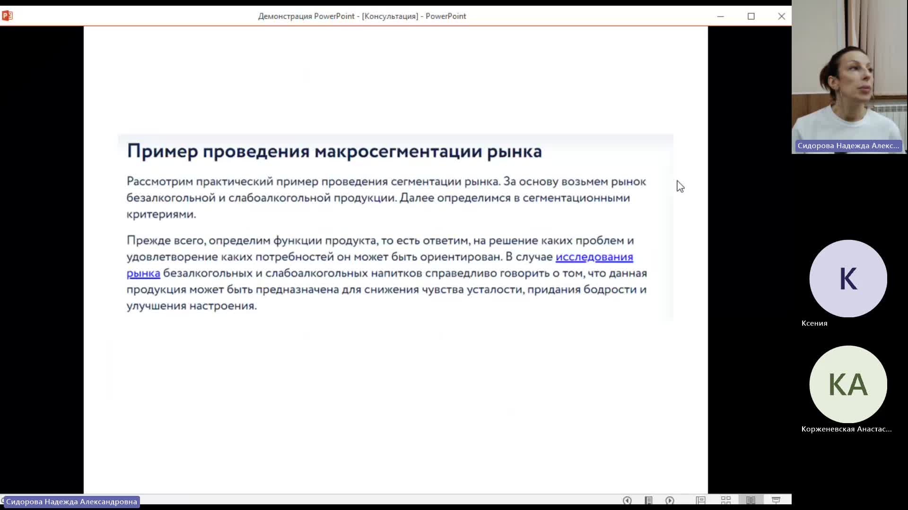Viewport: 908px width, 510px height.
Task: Start Slide Show view icon
Action: tap(776, 500)
